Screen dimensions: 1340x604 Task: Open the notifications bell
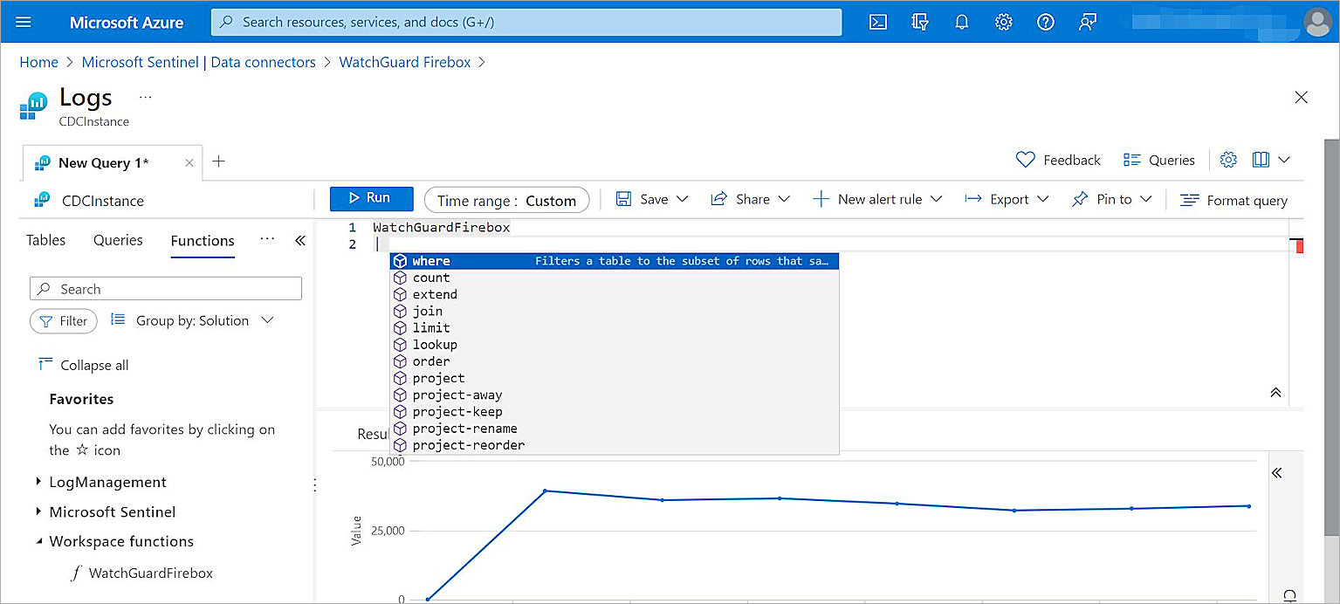961,22
